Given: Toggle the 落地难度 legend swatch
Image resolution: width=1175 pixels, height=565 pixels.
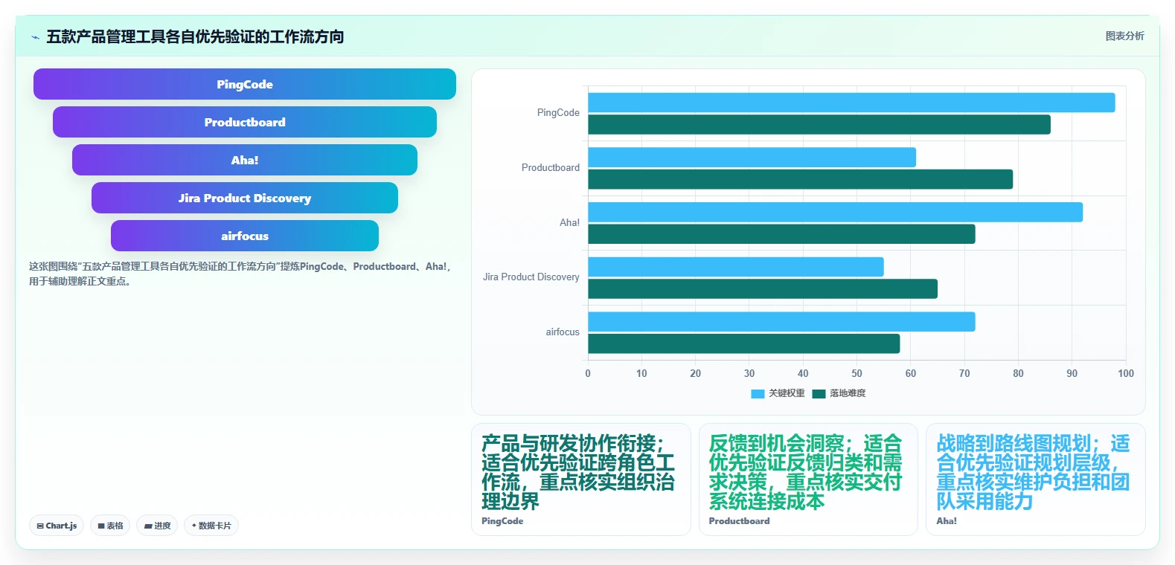Looking at the screenshot, I should [819, 393].
